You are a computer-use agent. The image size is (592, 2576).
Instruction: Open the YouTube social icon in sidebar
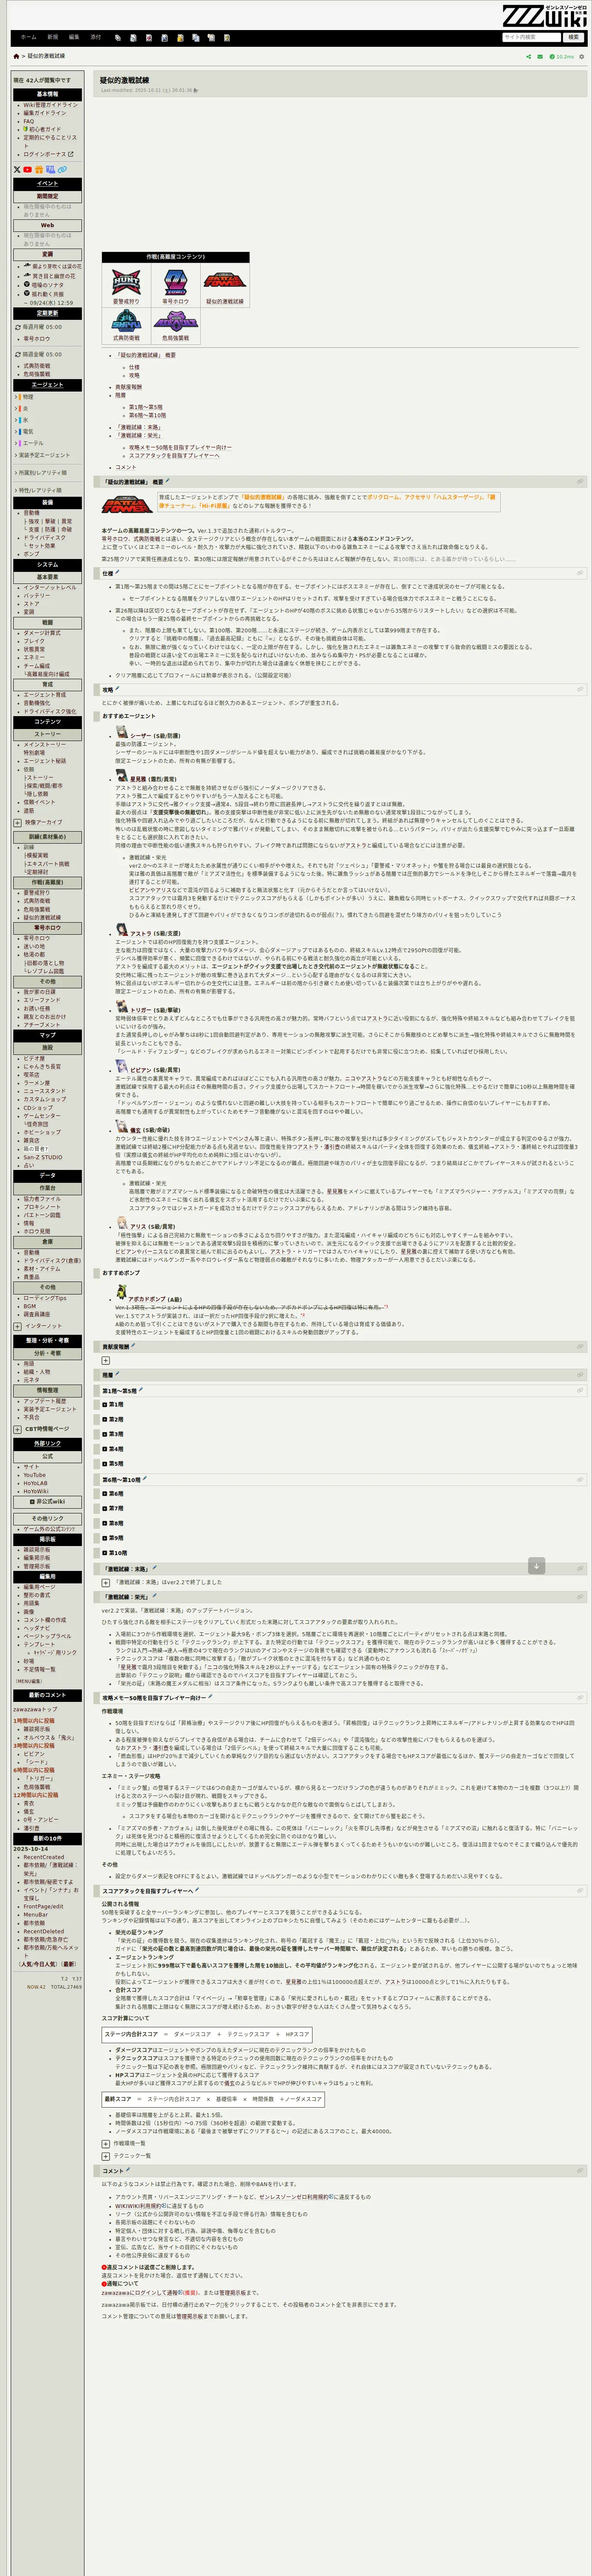(28, 169)
